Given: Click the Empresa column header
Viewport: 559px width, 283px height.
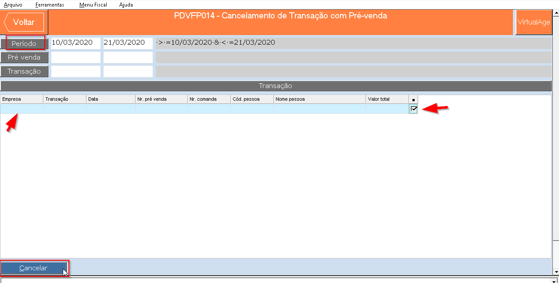Looking at the screenshot, I should [22, 99].
